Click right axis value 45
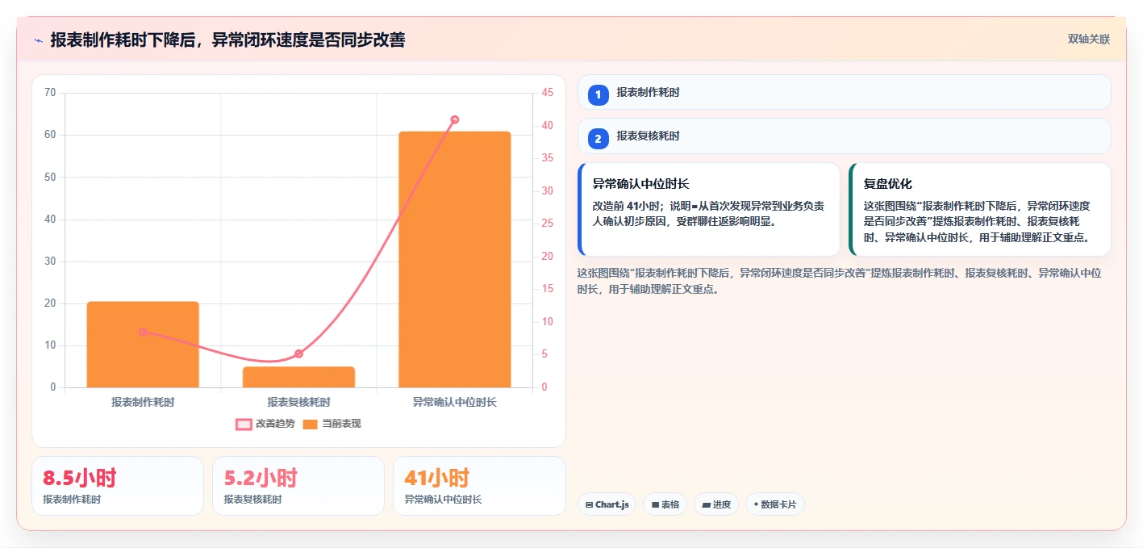This screenshot has width=1143, height=548. coord(548,93)
